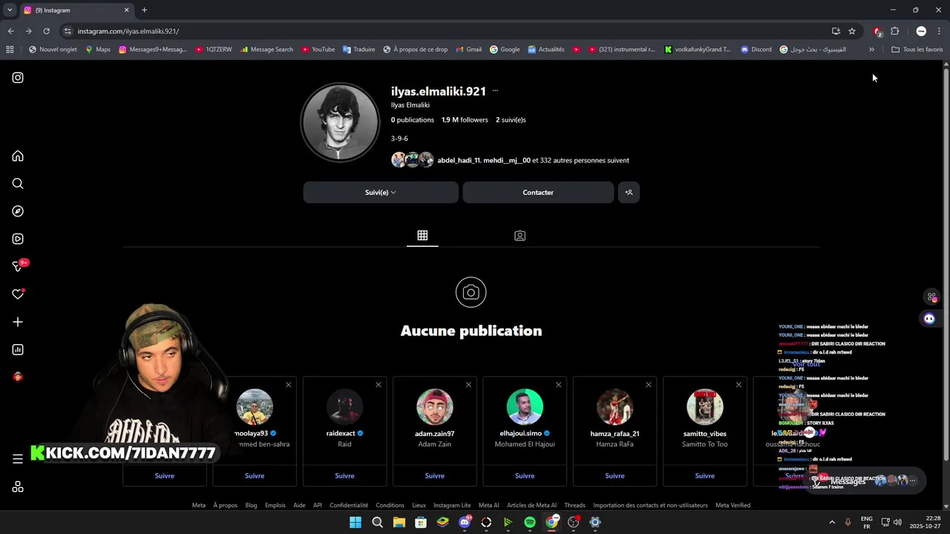Open samitto_vibes avatar thumbnail
This screenshot has width=950, height=534.
click(x=705, y=407)
